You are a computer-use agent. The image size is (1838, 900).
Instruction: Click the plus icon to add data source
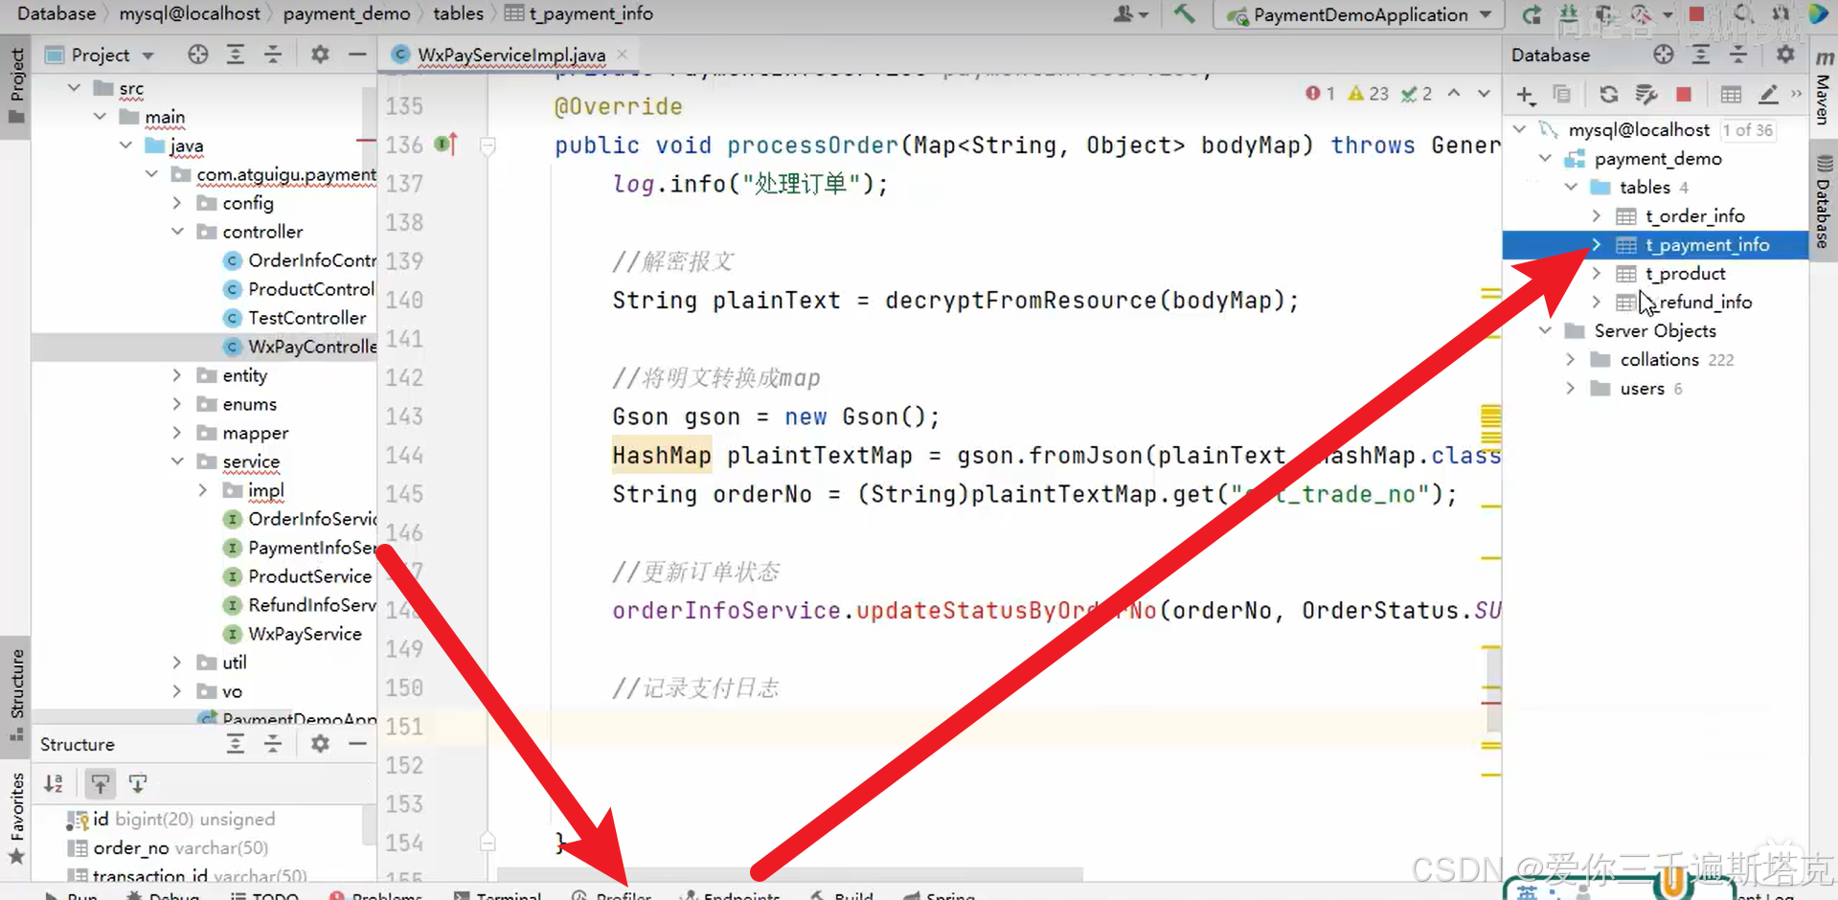pyautogui.click(x=1526, y=94)
